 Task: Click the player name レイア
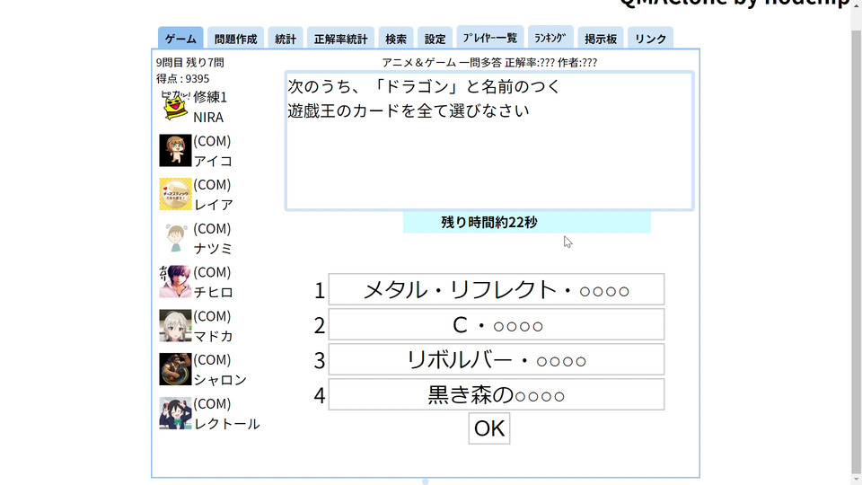(214, 205)
